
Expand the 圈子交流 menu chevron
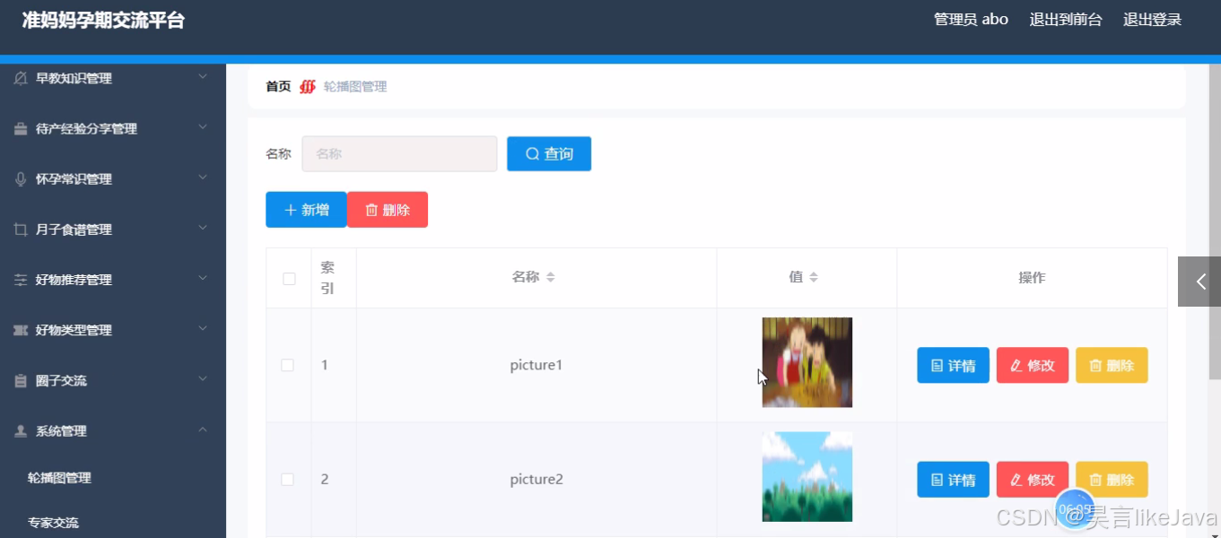point(203,379)
